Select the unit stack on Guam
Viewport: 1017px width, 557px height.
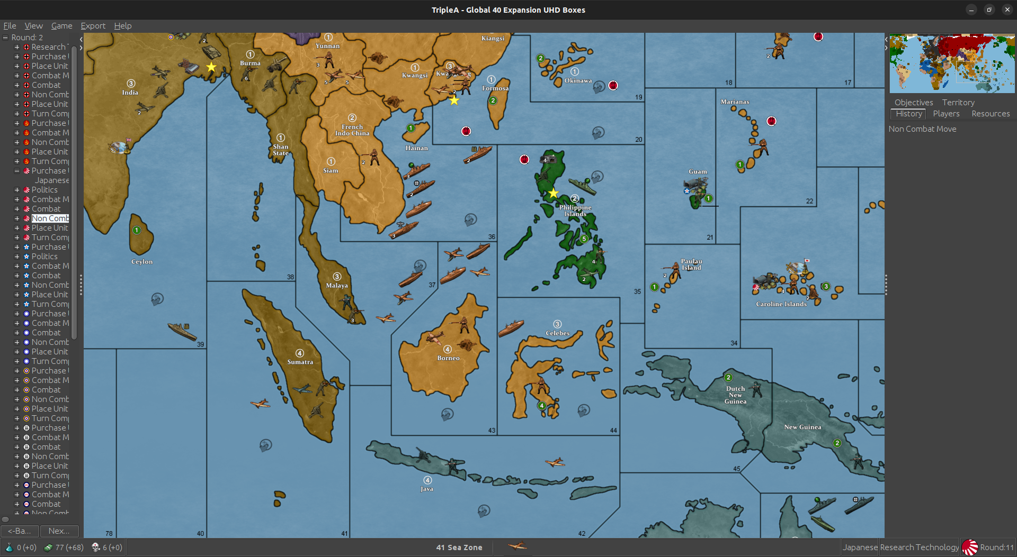(x=697, y=190)
